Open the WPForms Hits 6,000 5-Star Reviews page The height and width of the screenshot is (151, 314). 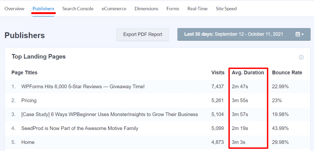coord(83,87)
